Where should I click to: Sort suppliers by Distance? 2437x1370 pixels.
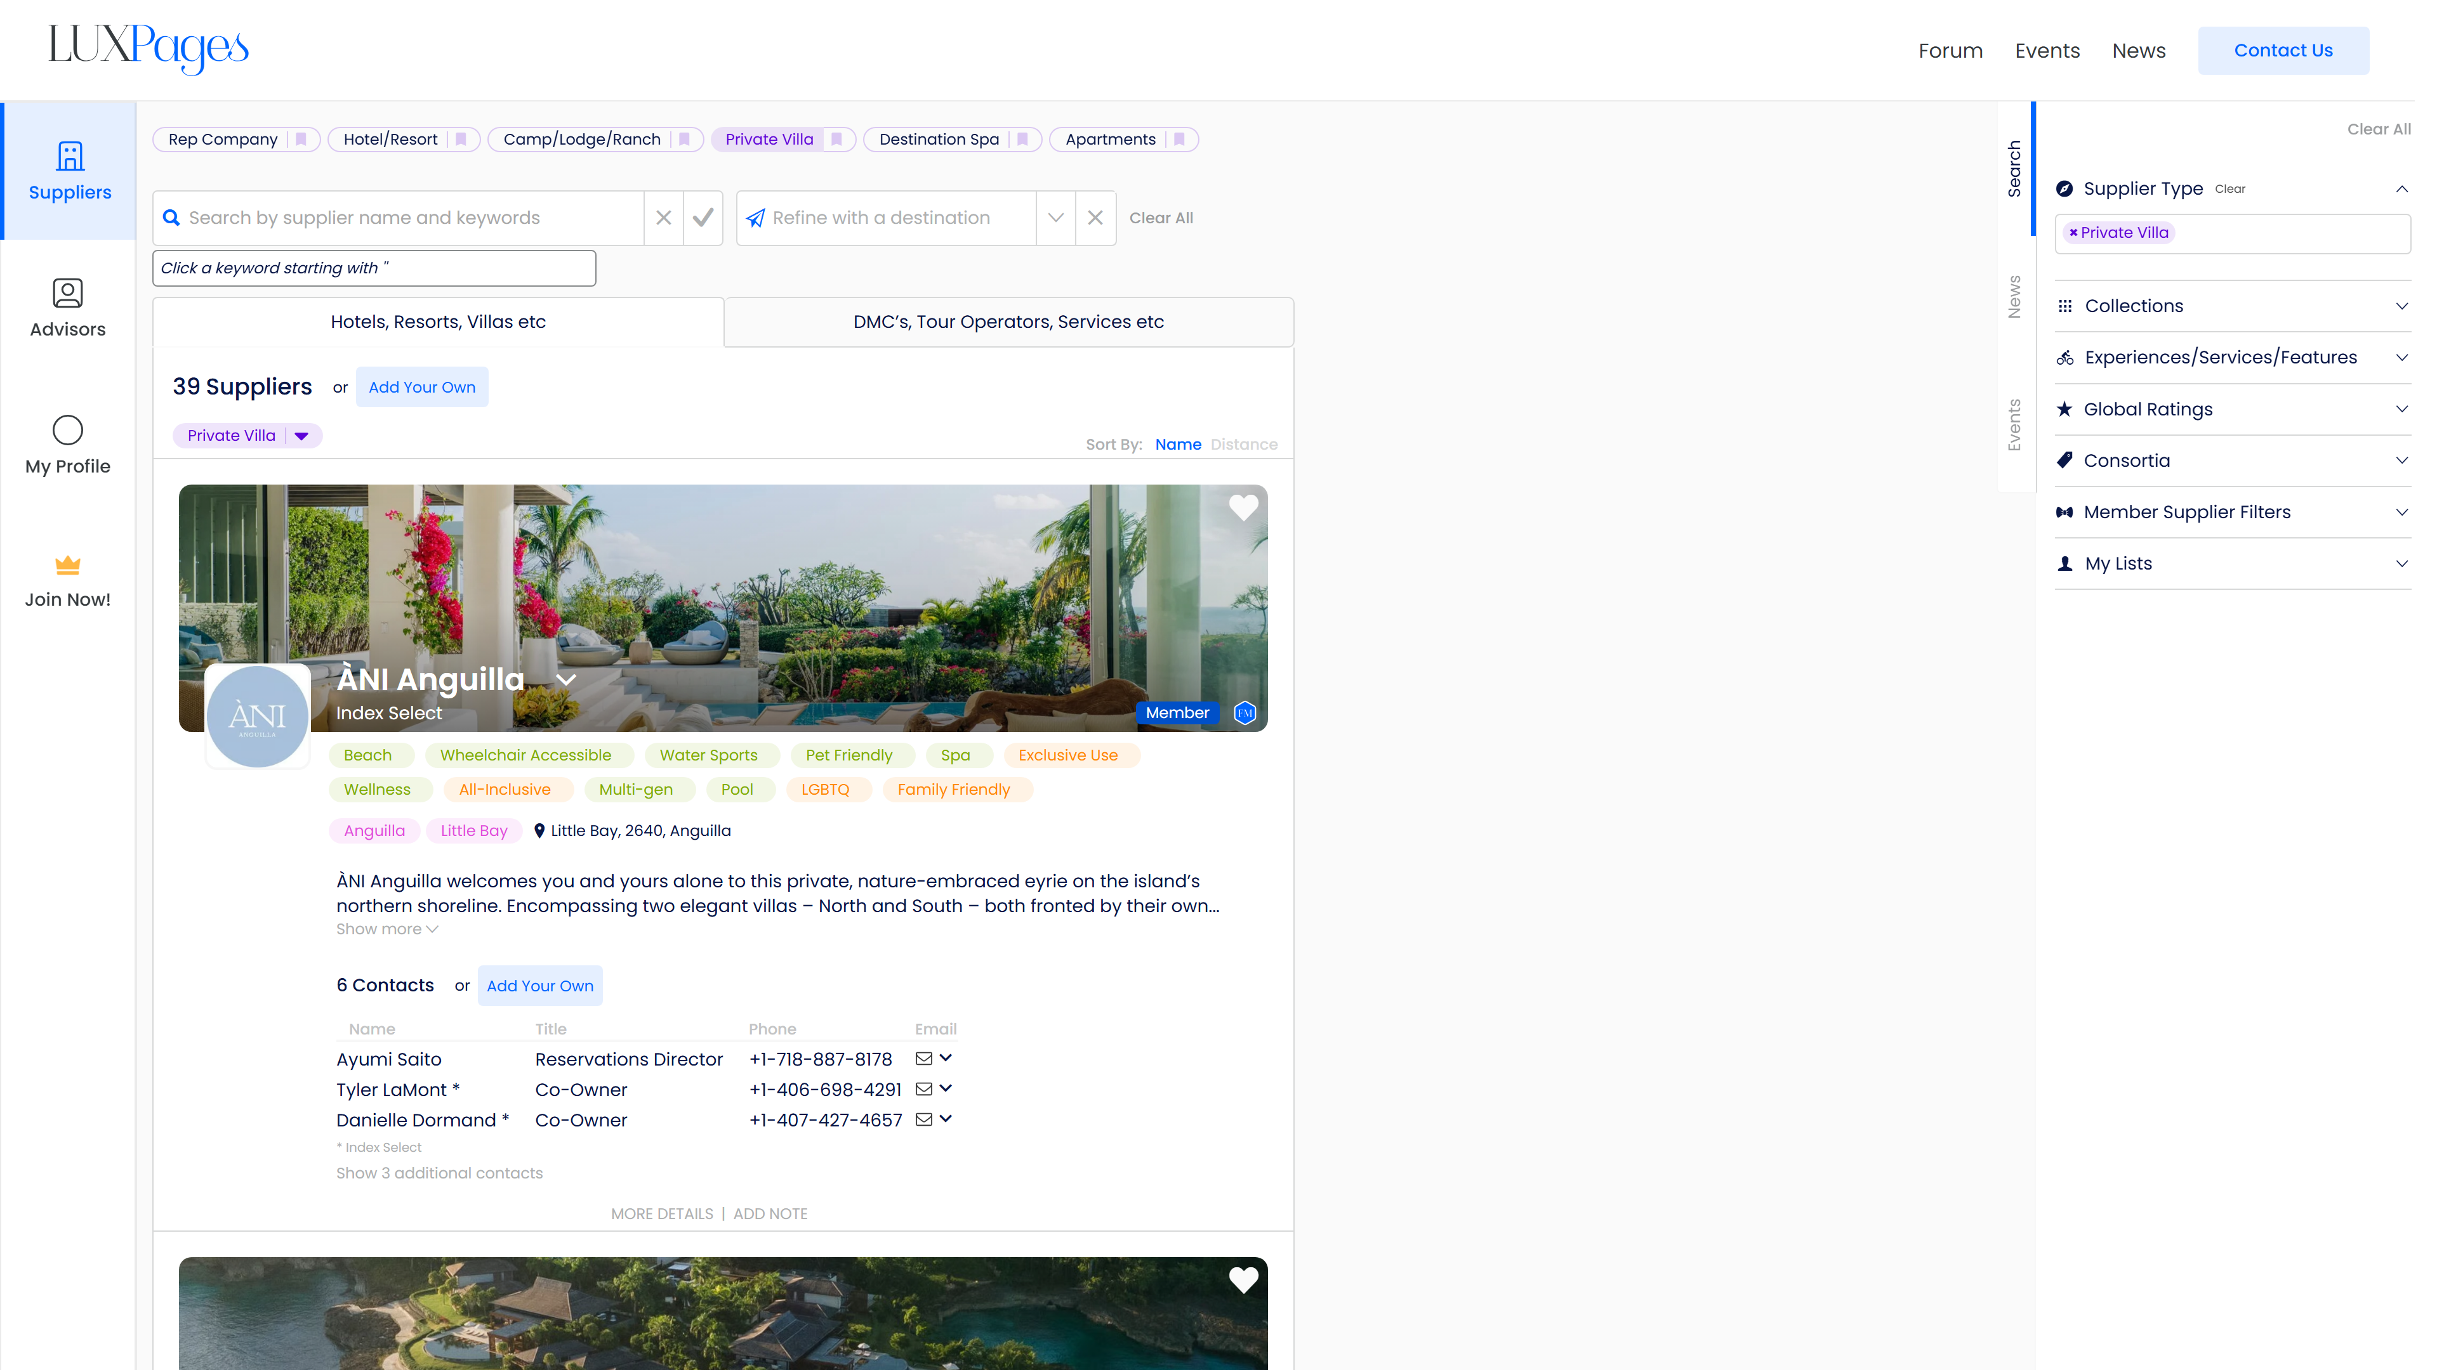pyautogui.click(x=1243, y=445)
